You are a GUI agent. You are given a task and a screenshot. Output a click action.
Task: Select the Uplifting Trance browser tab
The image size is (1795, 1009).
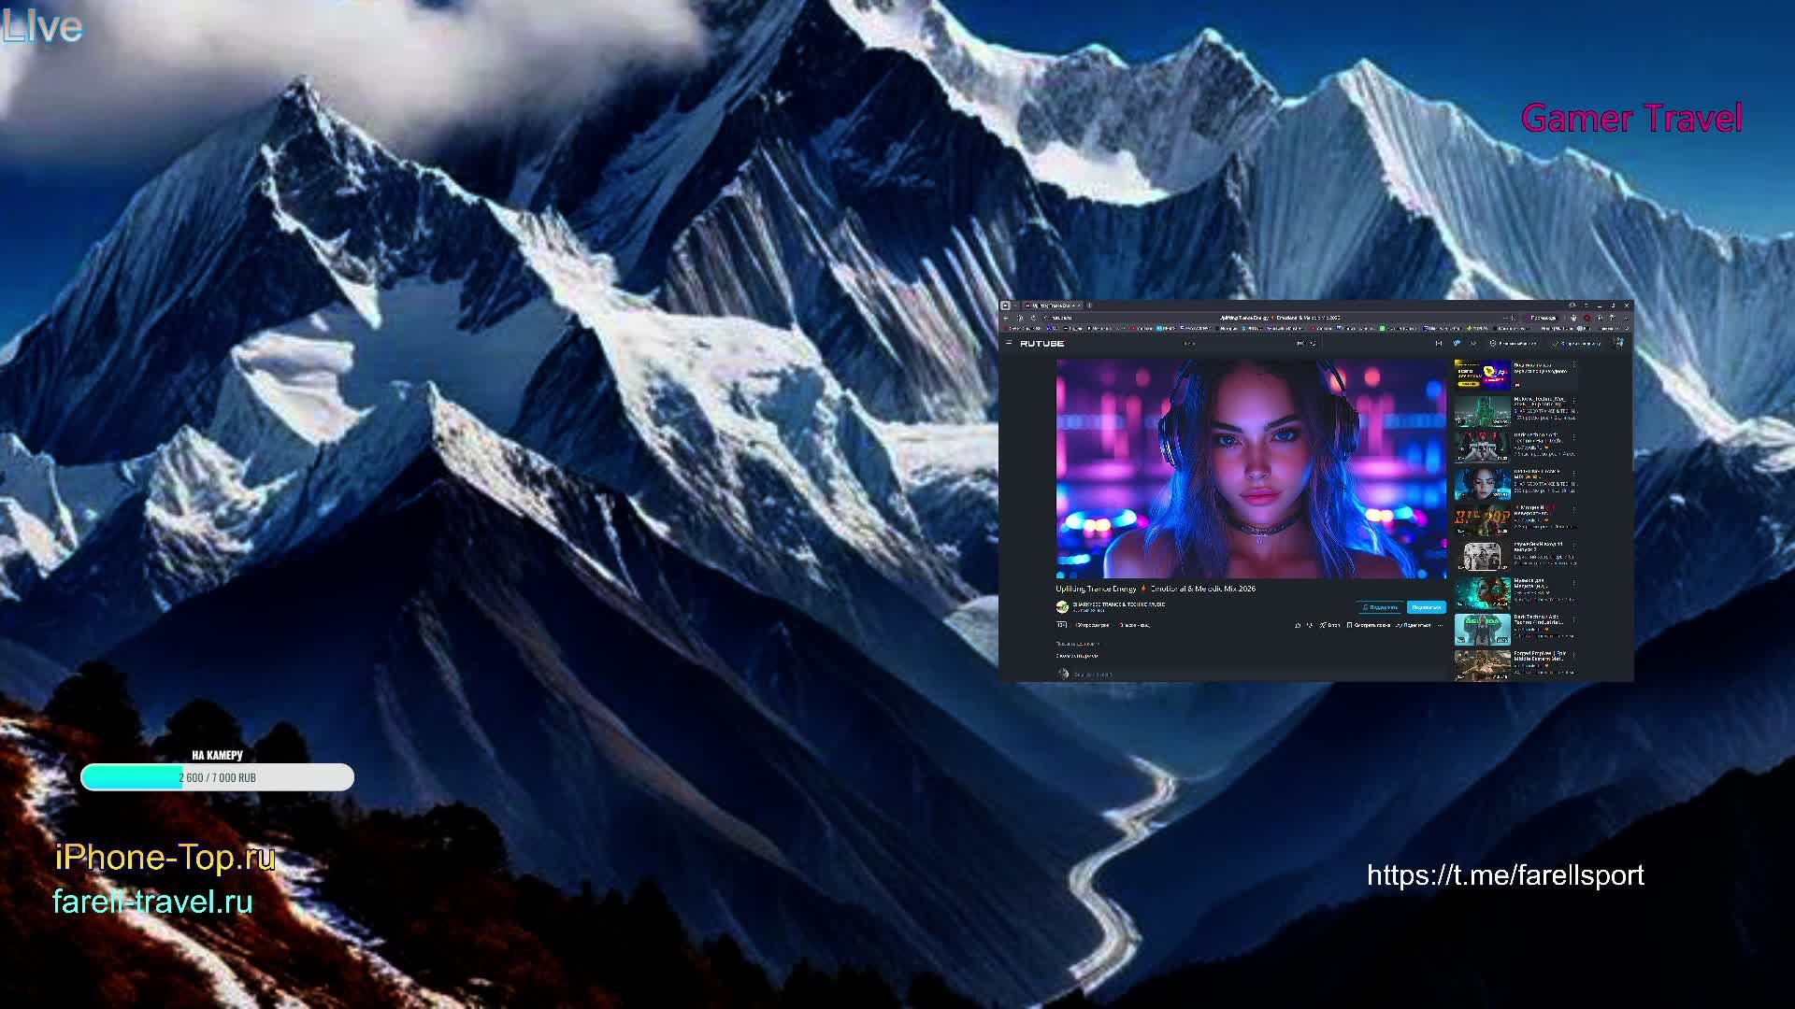(1049, 306)
